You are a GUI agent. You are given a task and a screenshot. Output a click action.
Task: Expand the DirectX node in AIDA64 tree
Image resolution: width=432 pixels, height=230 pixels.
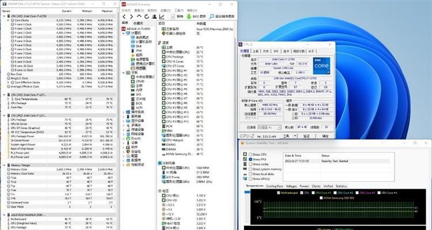pos(124,139)
